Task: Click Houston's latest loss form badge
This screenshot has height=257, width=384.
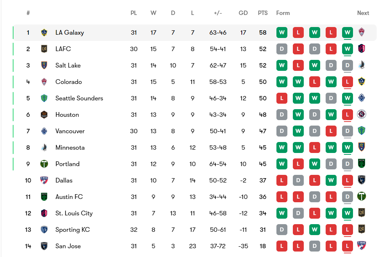Action: [347, 115]
